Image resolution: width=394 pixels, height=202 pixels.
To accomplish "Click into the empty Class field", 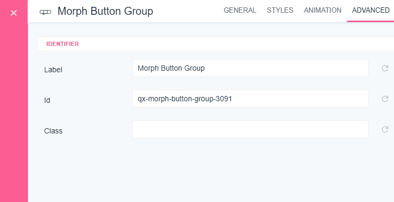I will (x=250, y=129).
